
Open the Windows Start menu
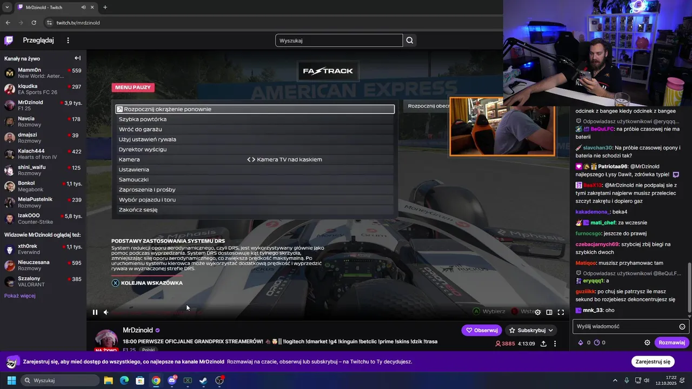pyautogui.click(x=11, y=380)
